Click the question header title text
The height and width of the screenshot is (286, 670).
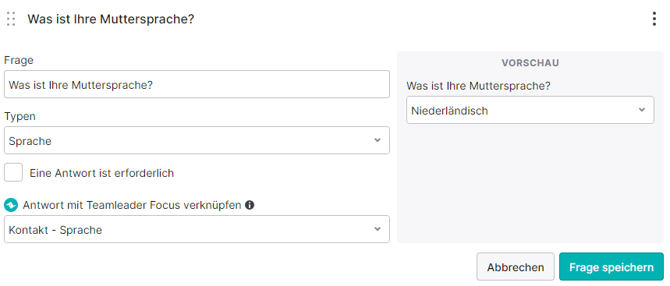111,19
